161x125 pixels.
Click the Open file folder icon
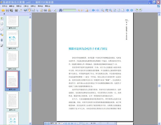[x=3, y=10]
